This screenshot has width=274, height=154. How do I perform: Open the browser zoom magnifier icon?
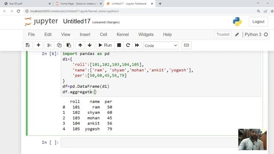point(259,11)
